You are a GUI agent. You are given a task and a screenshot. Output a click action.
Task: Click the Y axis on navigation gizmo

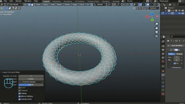[152, 20]
